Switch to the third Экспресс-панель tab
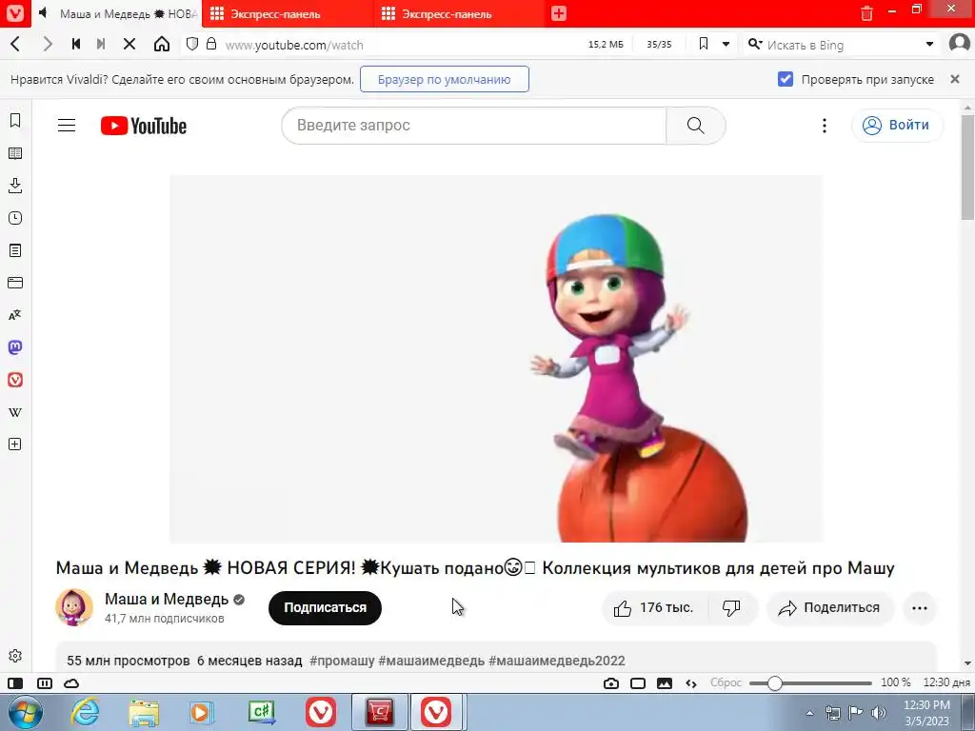Screen dimensions: 975x731 point(459,13)
